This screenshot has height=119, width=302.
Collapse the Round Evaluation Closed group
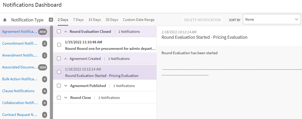pos(66,31)
